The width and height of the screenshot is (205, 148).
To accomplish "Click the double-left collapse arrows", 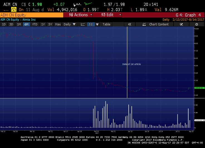I will (x=130, y=24).
